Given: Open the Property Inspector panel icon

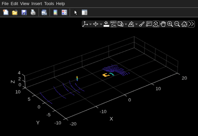Looking at the screenshot, I should coord(85,12).
